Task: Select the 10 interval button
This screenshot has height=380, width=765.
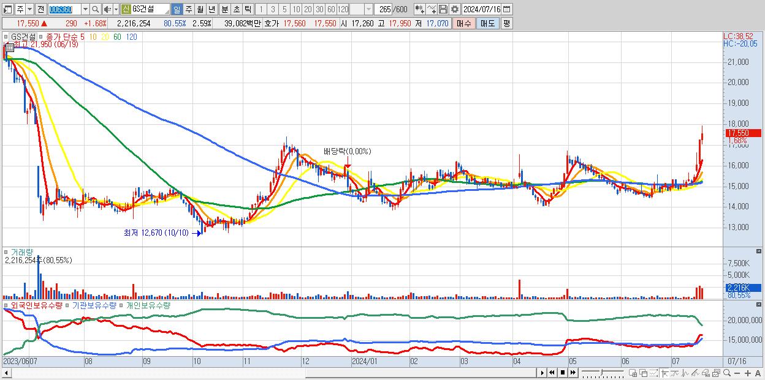Action: [x=296, y=9]
